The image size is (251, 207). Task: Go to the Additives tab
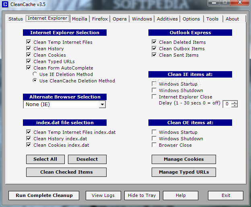click(x=167, y=19)
